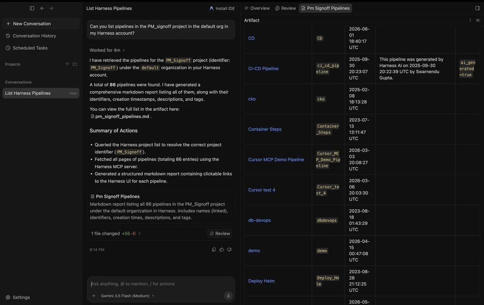This screenshot has width=484, height=305.
Task: Open pm_signoff_pipelines.md file link
Action: [x=120, y=116]
